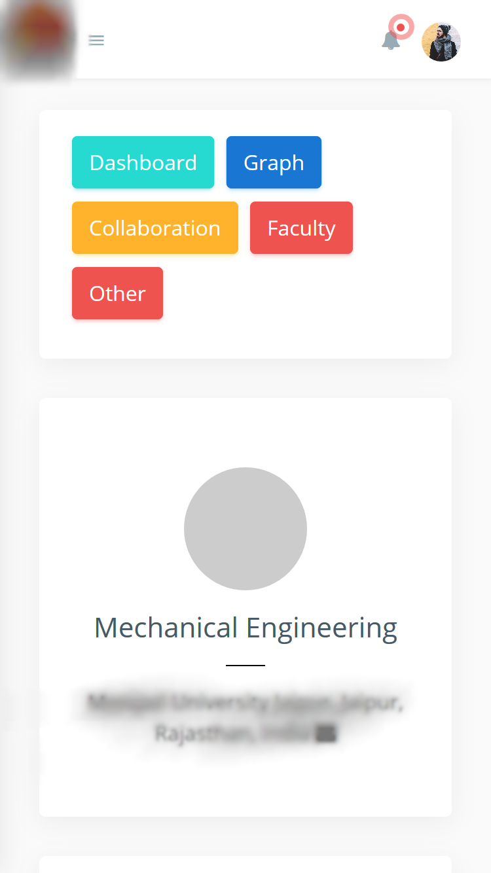Open the Collaboration section

(x=155, y=228)
